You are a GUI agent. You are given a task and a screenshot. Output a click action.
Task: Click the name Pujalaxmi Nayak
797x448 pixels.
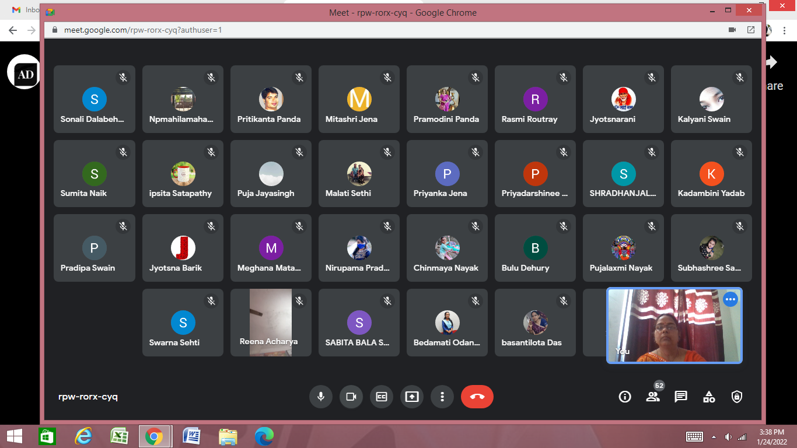click(621, 268)
